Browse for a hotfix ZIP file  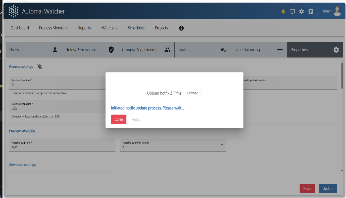click(x=193, y=93)
